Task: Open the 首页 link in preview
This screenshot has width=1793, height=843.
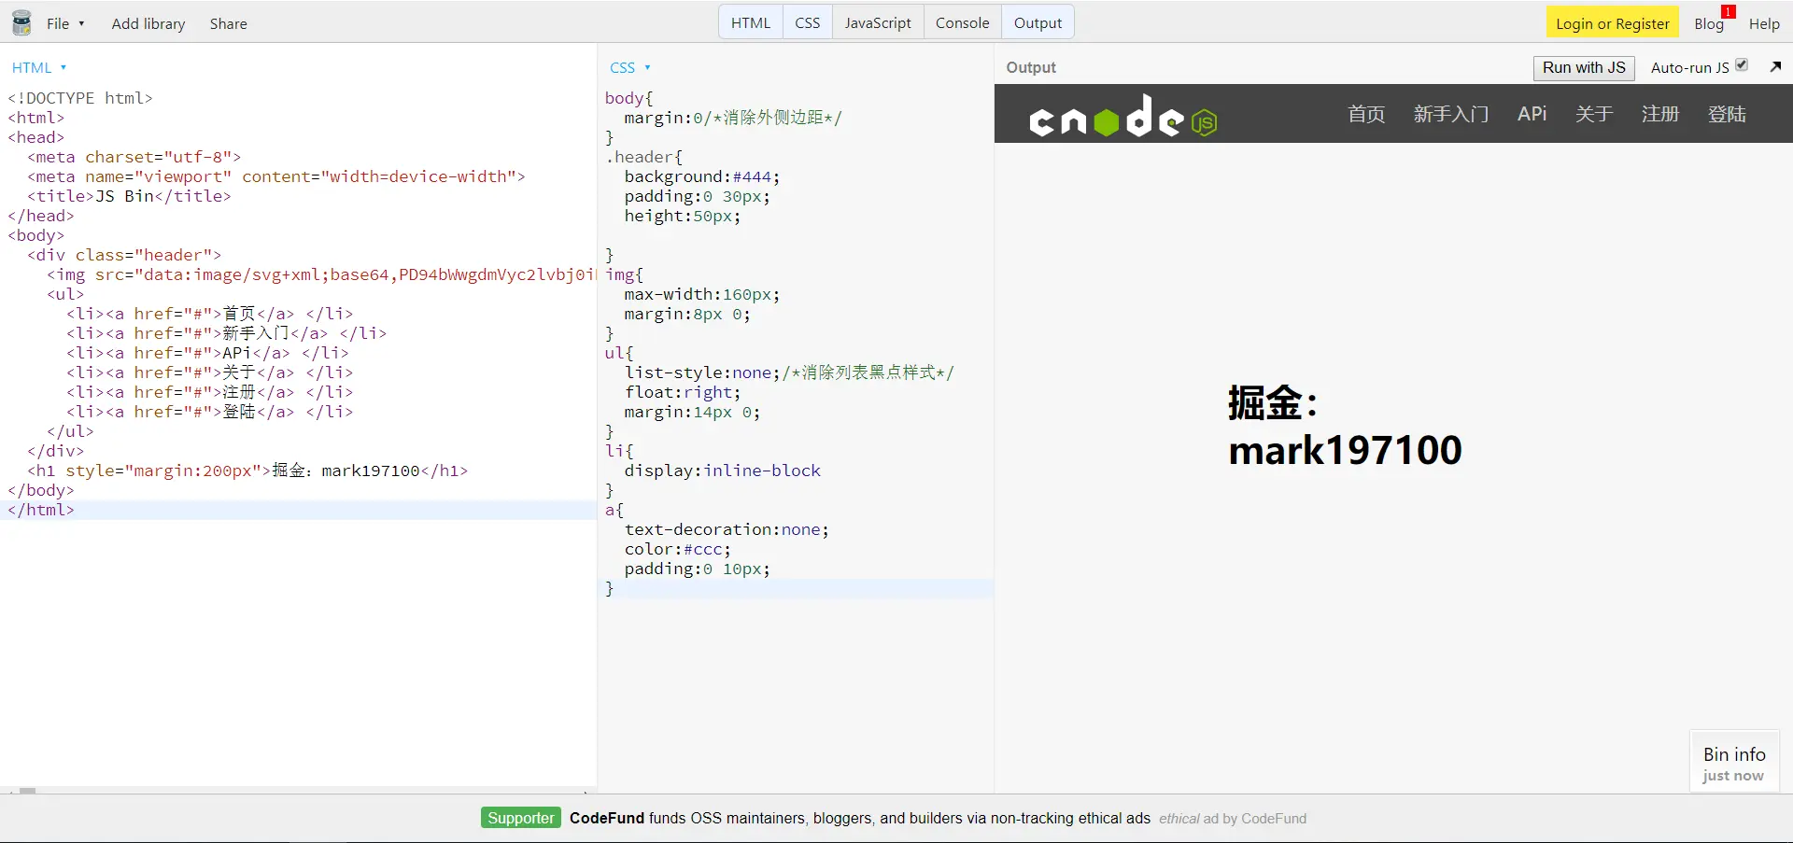Action: 1366,114
